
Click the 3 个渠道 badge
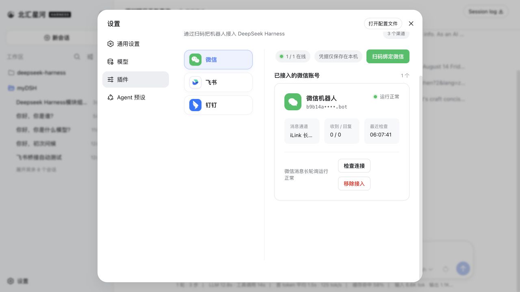396,34
